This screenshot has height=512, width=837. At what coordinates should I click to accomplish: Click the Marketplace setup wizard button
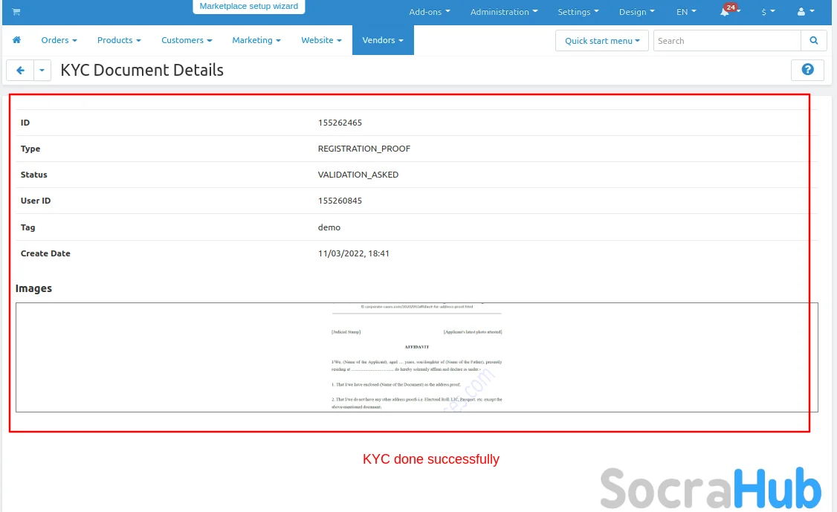pos(248,7)
